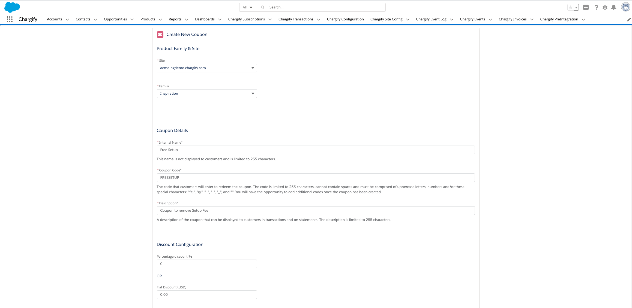Open the App Launcher grid icon

tap(10, 19)
